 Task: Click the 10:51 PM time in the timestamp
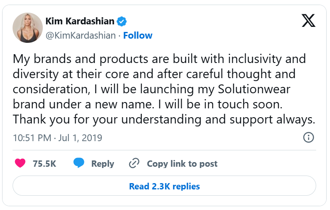pyautogui.click(x=31, y=138)
